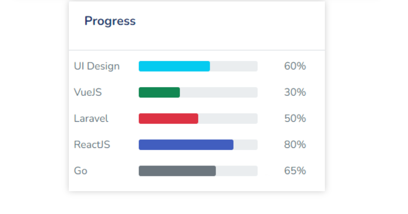Click the Progress card heading

click(x=110, y=21)
